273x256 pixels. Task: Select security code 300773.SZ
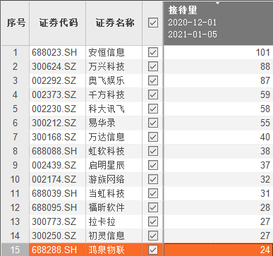[x=54, y=221]
